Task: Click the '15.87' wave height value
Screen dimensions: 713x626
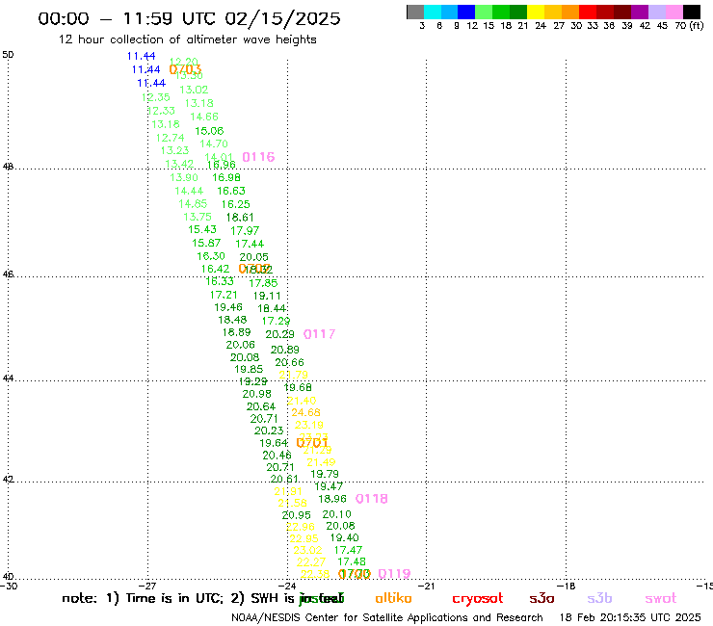Action: [x=206, y=244]
